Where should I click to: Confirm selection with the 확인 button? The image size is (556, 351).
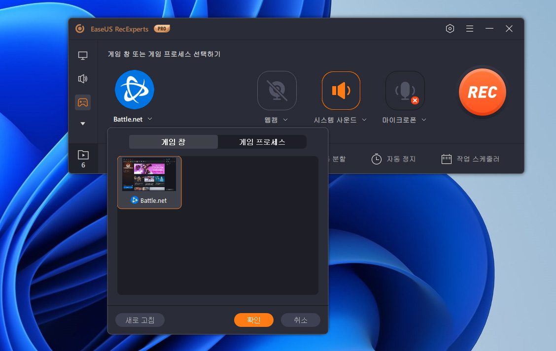tap(253, 320)
